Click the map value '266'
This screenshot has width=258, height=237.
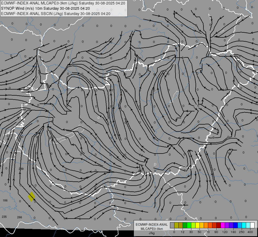(20, 217)
